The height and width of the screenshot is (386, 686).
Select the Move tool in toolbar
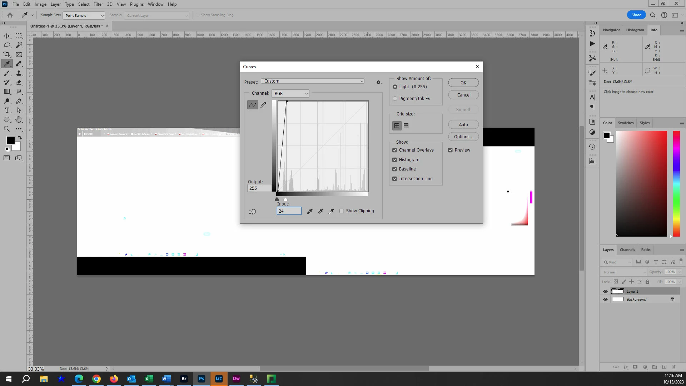(7, 36)
